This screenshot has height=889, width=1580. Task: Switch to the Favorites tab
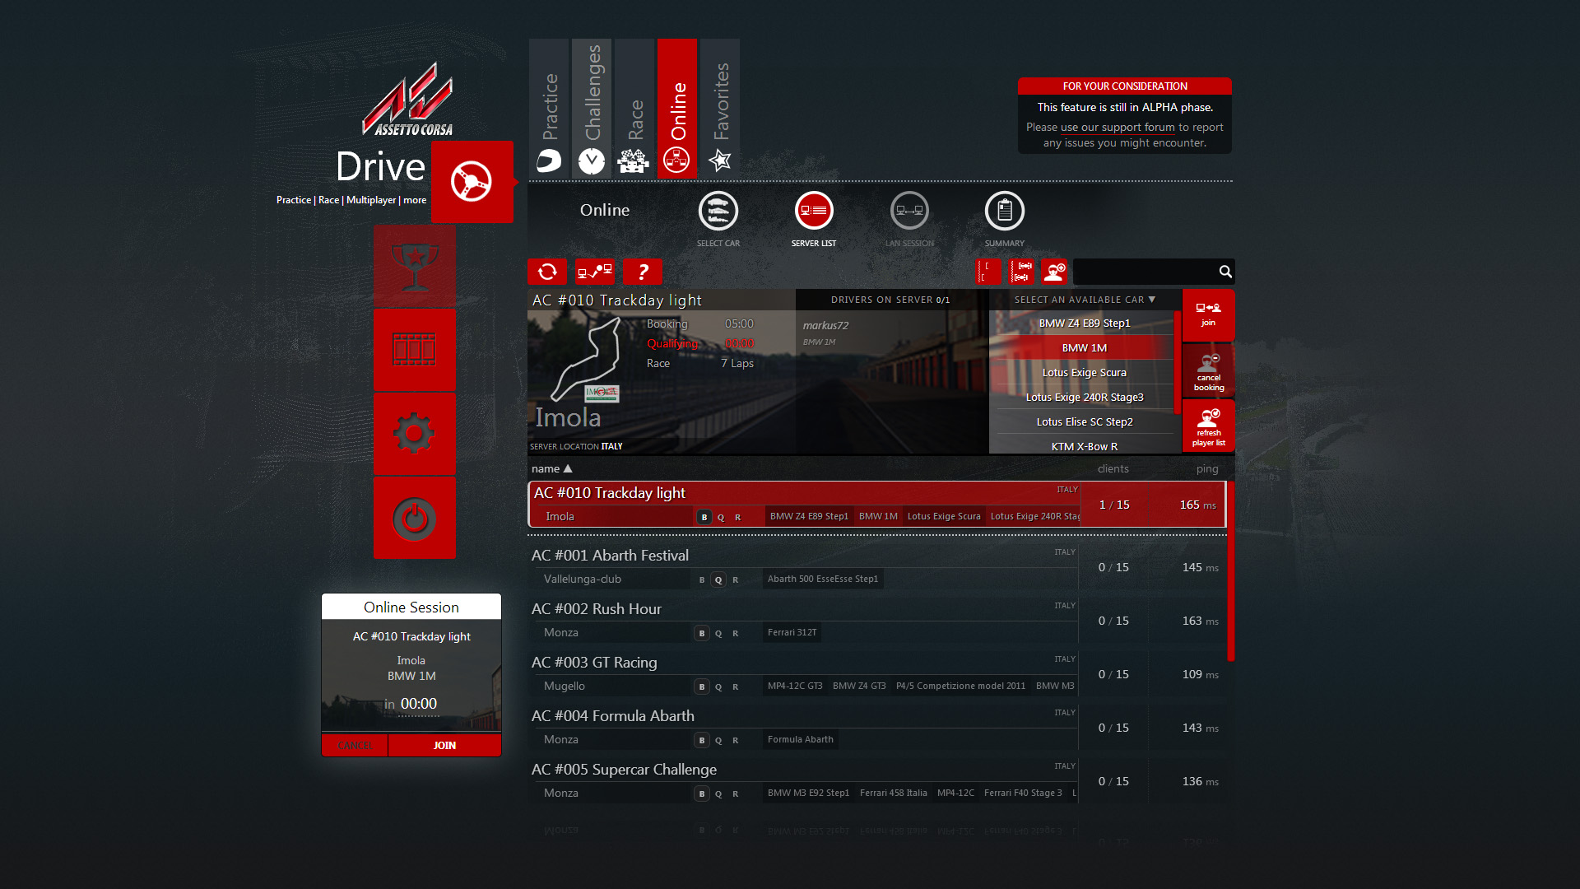tap(720, 108)
